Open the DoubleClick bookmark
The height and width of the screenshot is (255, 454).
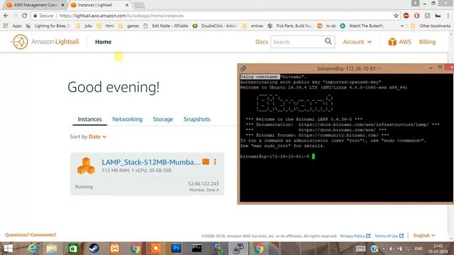click(x=215, y=25)
